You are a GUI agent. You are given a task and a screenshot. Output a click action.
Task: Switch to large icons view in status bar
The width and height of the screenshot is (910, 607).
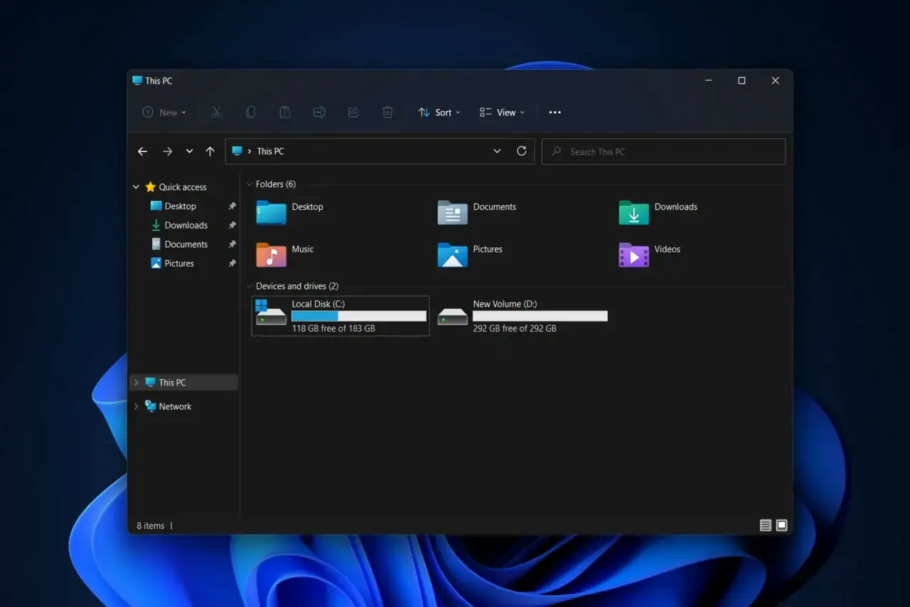(x=782, y=526)
